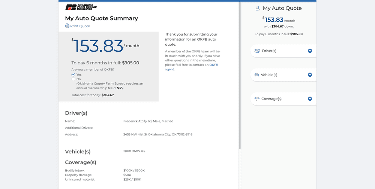Click the vehicle 2008 BMW X3
Viewport: 375px width, 189px height.
click(x=134, y=151)
